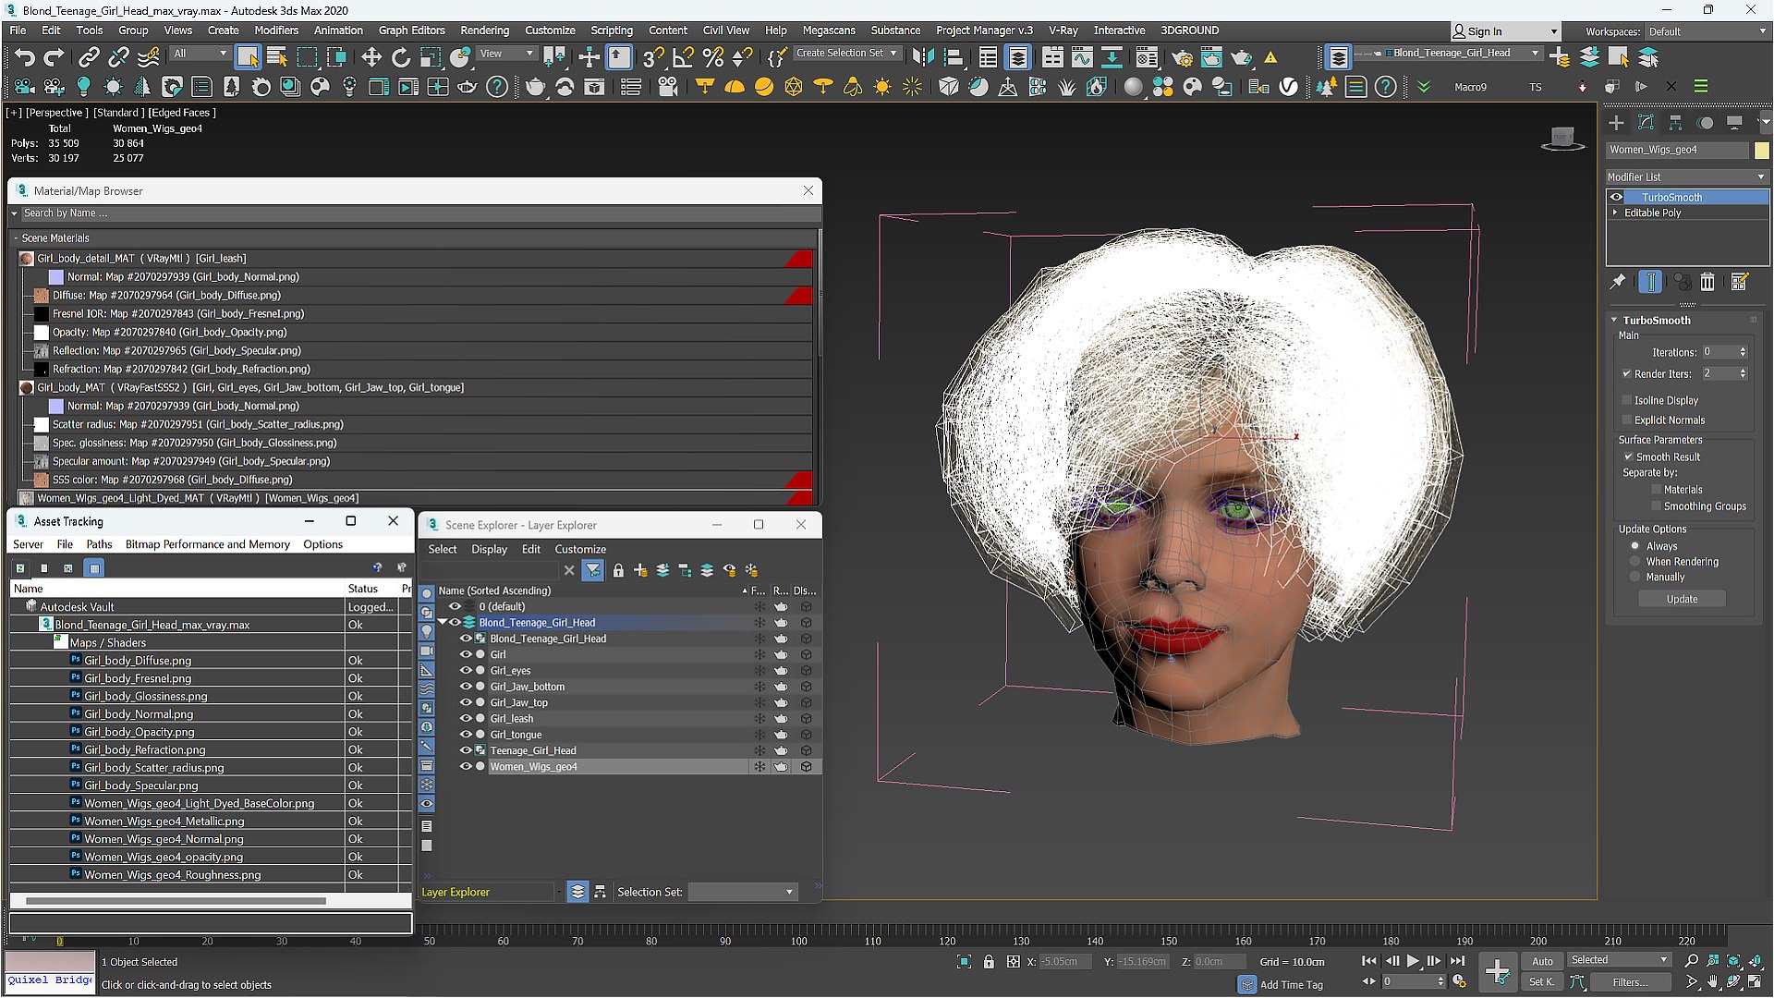
Task: Click Remove Modifier trash icon
Action: click(1707, 282)
